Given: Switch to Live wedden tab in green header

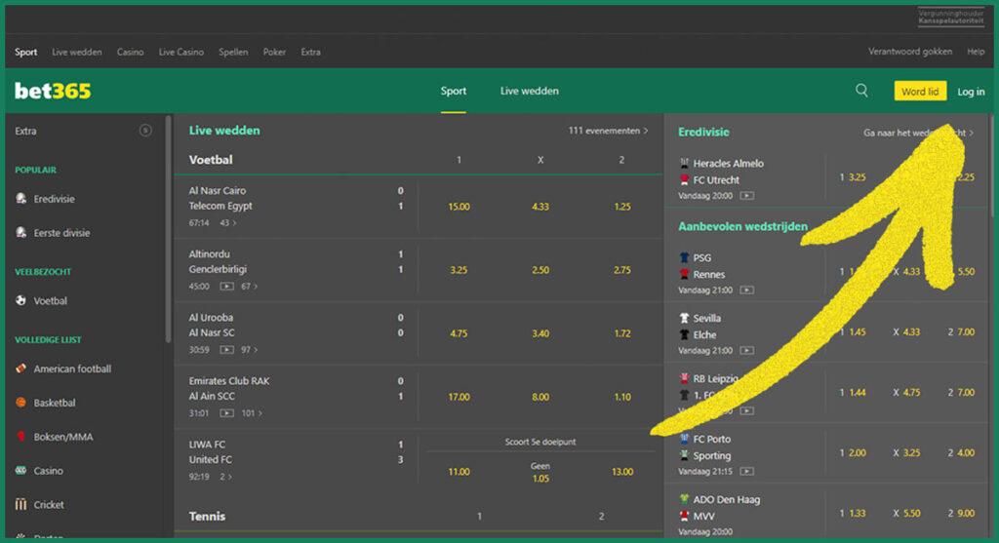Looking at the screenshot, I should coord(530,91).
